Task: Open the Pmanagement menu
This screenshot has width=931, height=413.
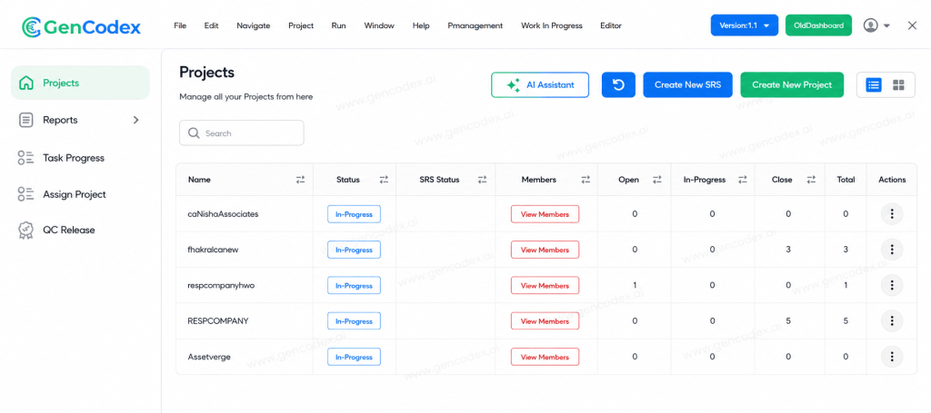Action: point(475,25)
